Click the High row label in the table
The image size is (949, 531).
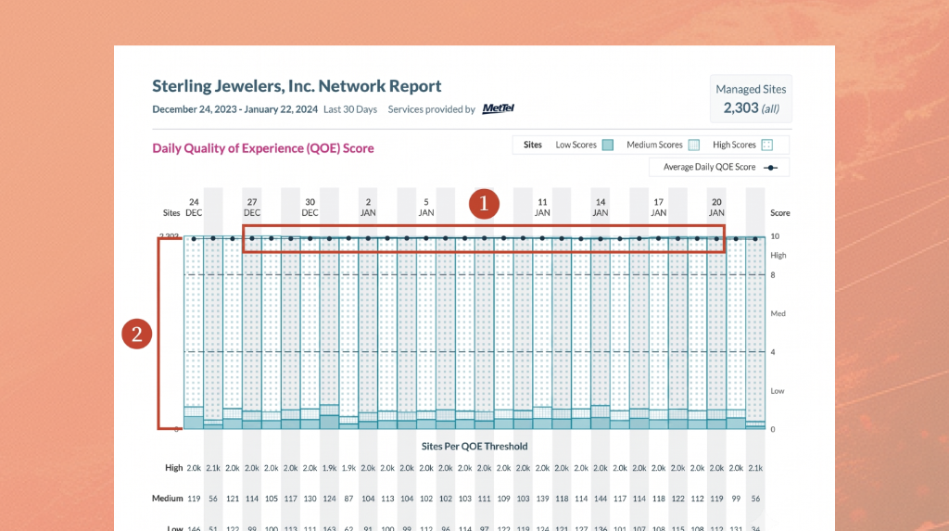click(x=173, y=467)
